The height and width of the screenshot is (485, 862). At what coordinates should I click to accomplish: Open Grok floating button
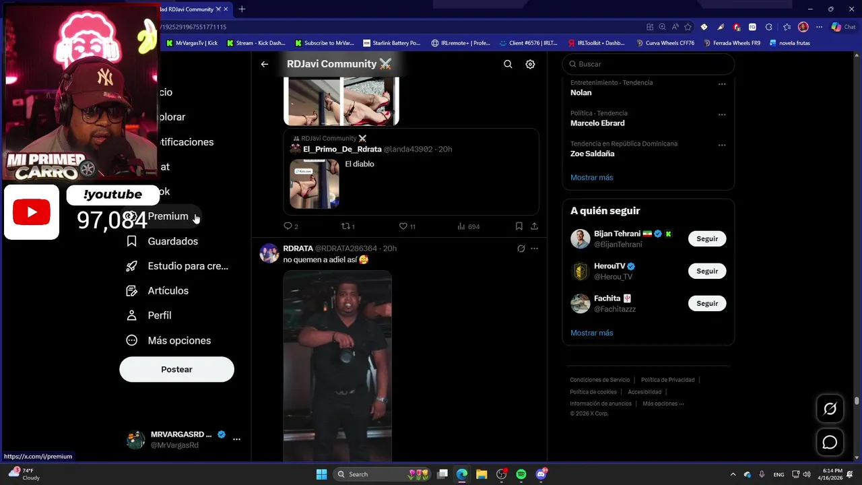830,409
